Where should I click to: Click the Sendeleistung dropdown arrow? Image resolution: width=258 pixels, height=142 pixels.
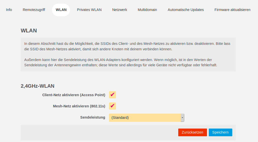pos(182,118)
